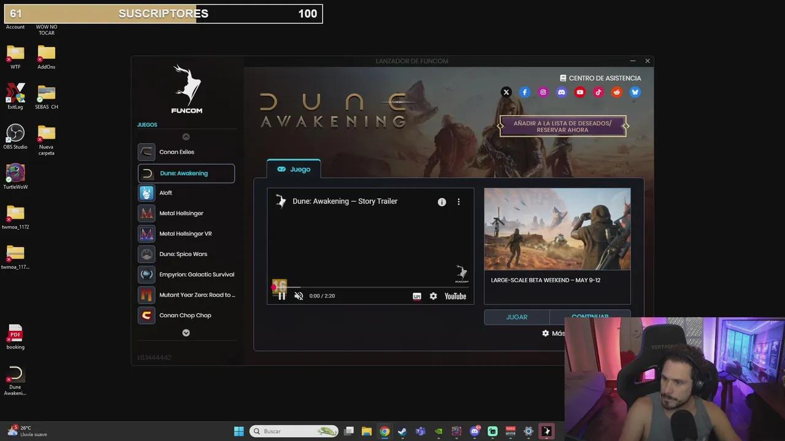This screenshot has height=441, width=785.
Task: Select the WTF desktop folder
Action: pyautogui.click(x=15, y=57)
